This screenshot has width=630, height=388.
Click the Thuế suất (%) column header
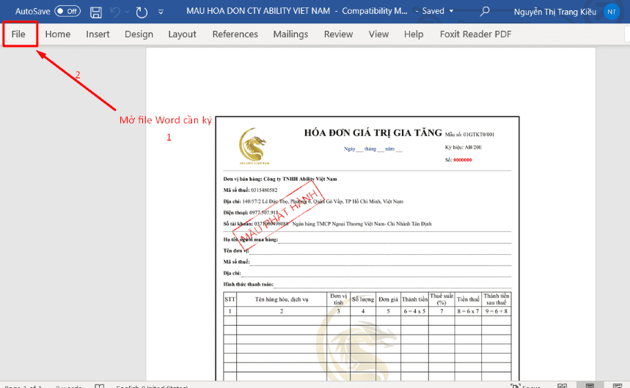pos(442,299)
